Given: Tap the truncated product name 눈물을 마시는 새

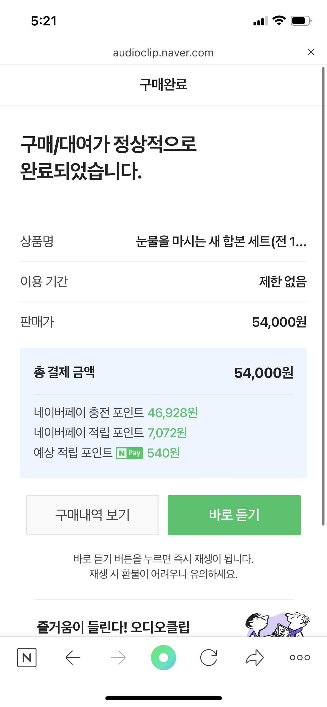Looking at the screenshot, I should [x=221, y=242].
